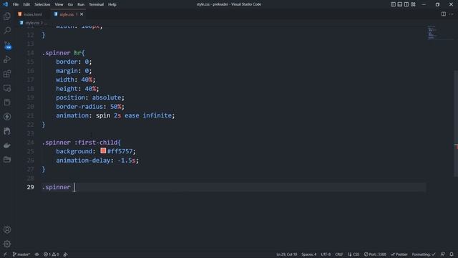
Task: Open the Extensions view
Action: [x=7, y=74]
